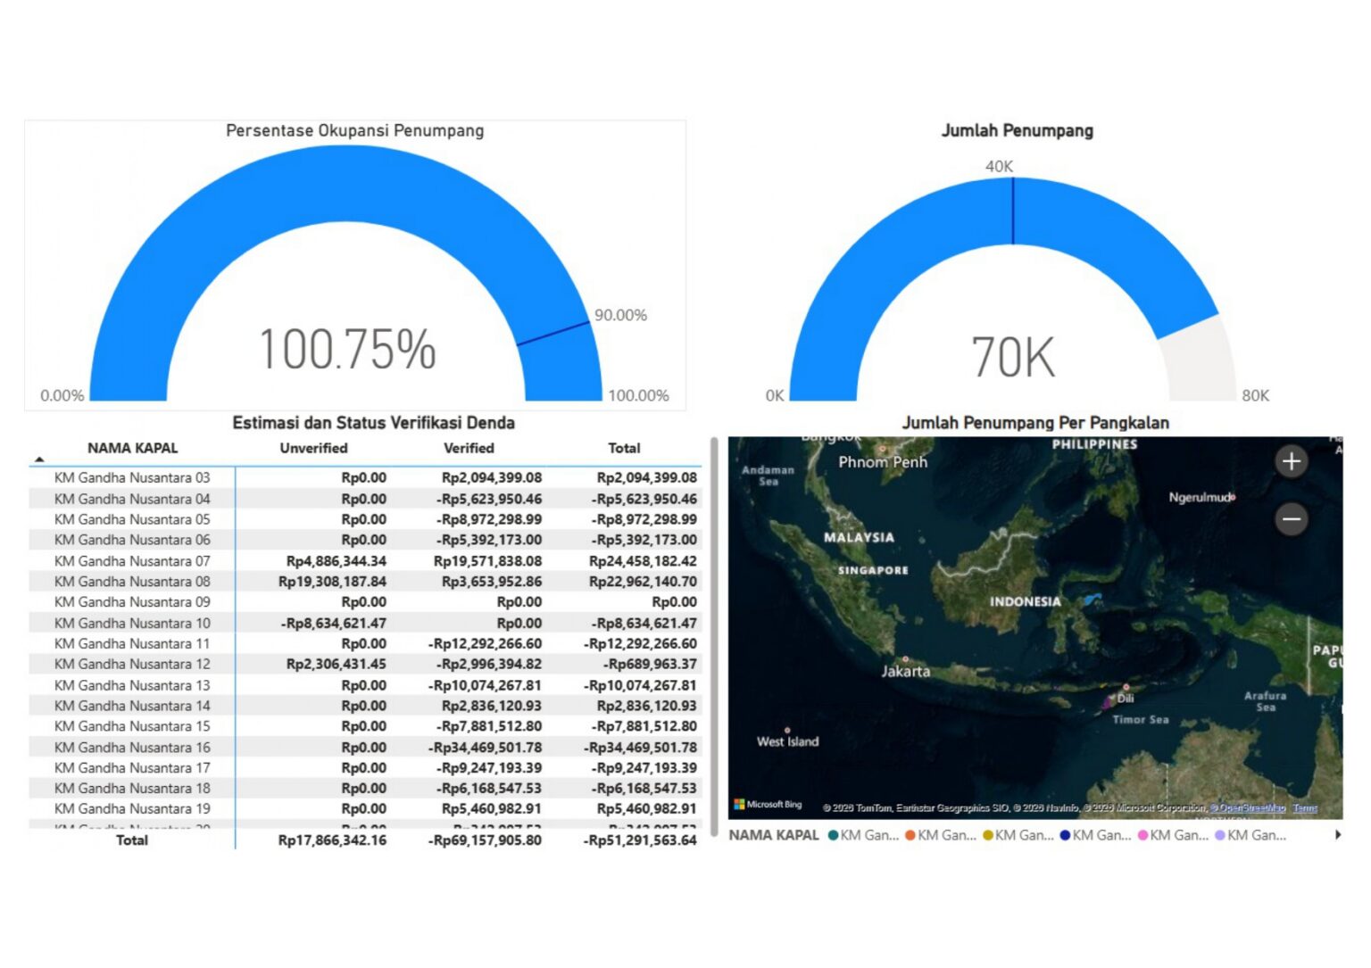Select the teal legend dot for first ship
This screenshot has width=1371, height=968.
[833, 836]
